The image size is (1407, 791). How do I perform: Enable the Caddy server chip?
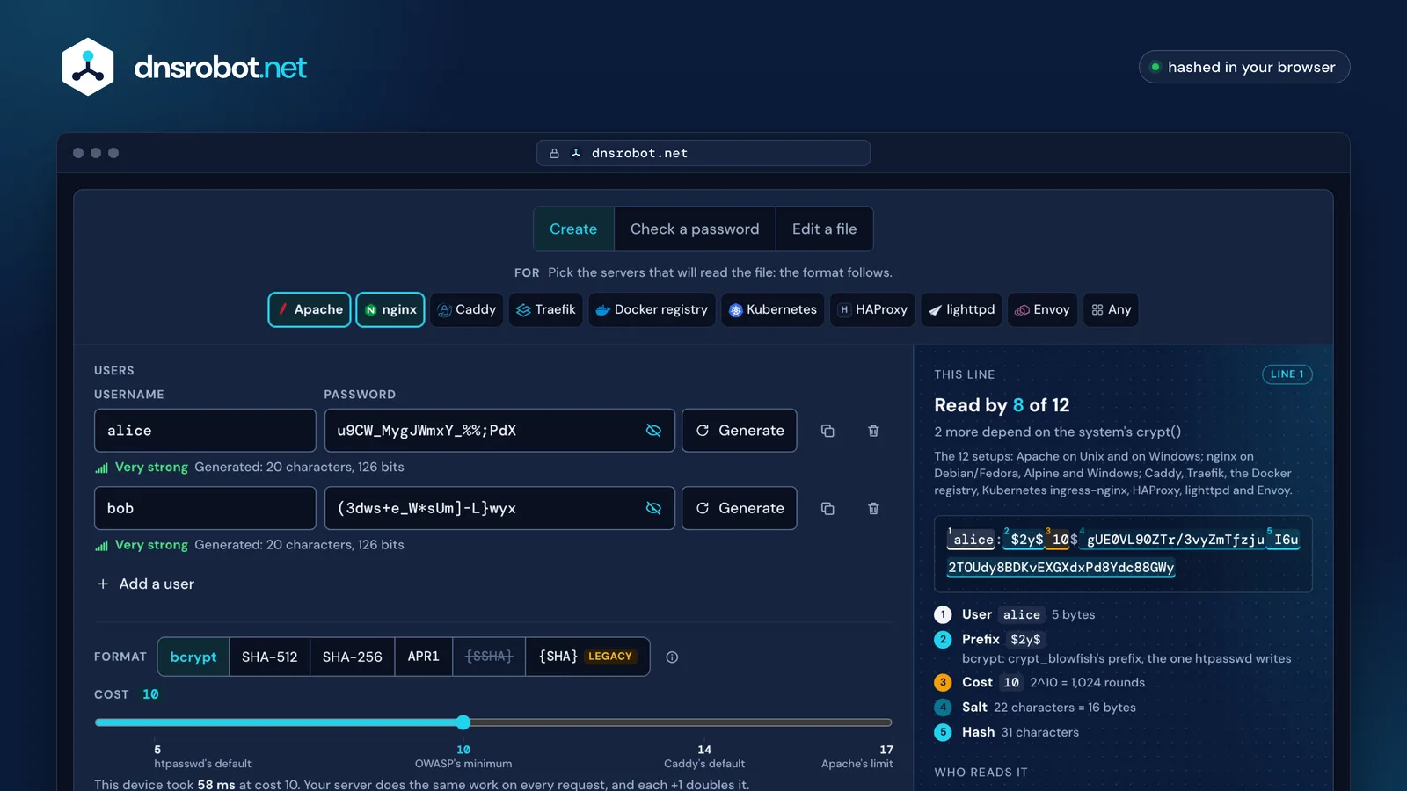point(467,309)
